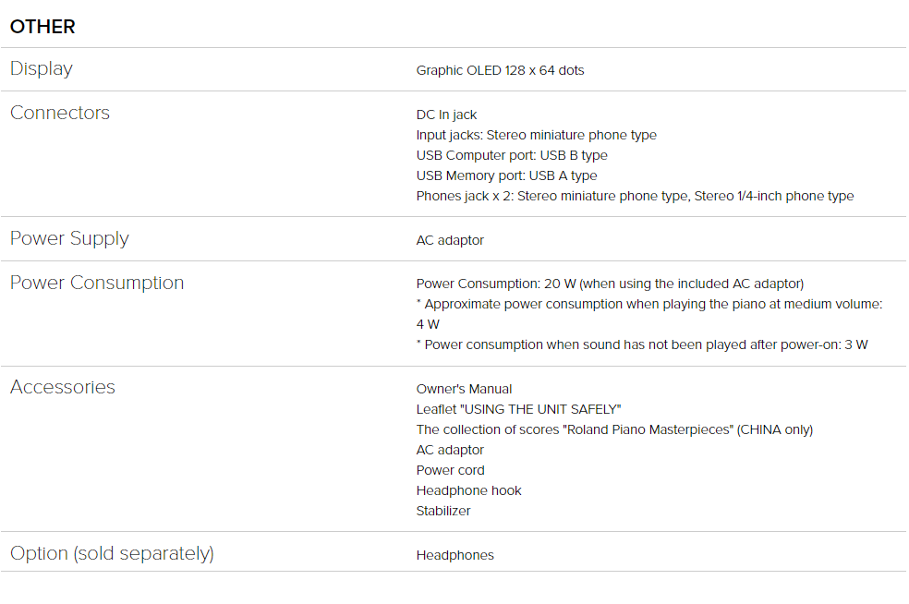Select the Display row label

pyautogui.click(x=42, y=69)
